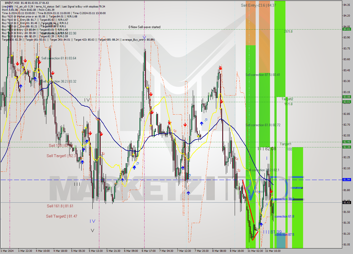Select the '261.8' Fibonacci level label
This screenshot has height=254, width=353.
(288, 31)
